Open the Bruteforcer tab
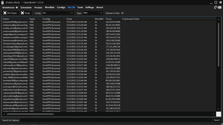 point(8,7)
